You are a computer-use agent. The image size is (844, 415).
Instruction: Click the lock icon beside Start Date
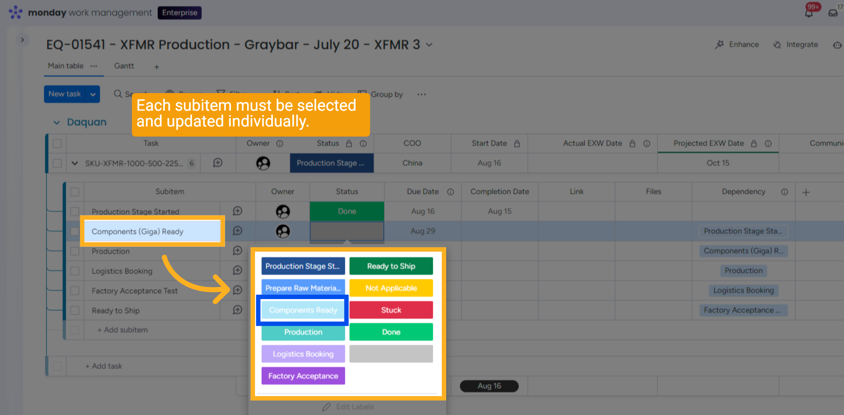(x=517, y=144)
